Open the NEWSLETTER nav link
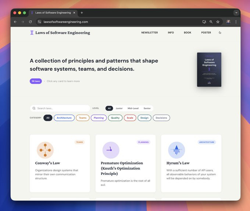Image resolution: width=250 pixels, height=211 pixels. (x=150, y=32)
